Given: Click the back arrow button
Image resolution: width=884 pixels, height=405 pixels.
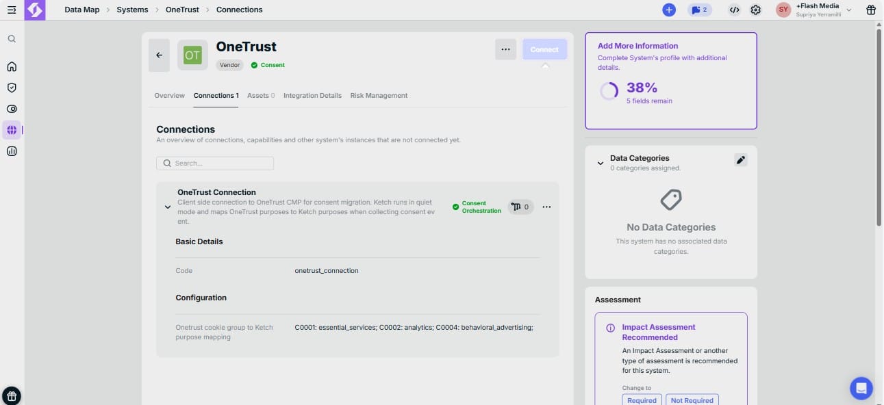Looking at the screenshot, I should click(x=159, y=55).
